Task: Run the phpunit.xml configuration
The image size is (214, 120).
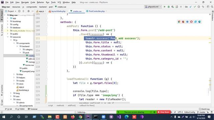Action: click(x=165, y=7)
